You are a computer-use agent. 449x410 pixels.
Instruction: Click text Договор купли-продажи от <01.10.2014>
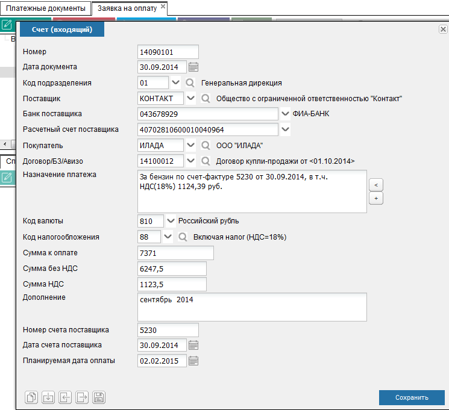pos(285,161)
